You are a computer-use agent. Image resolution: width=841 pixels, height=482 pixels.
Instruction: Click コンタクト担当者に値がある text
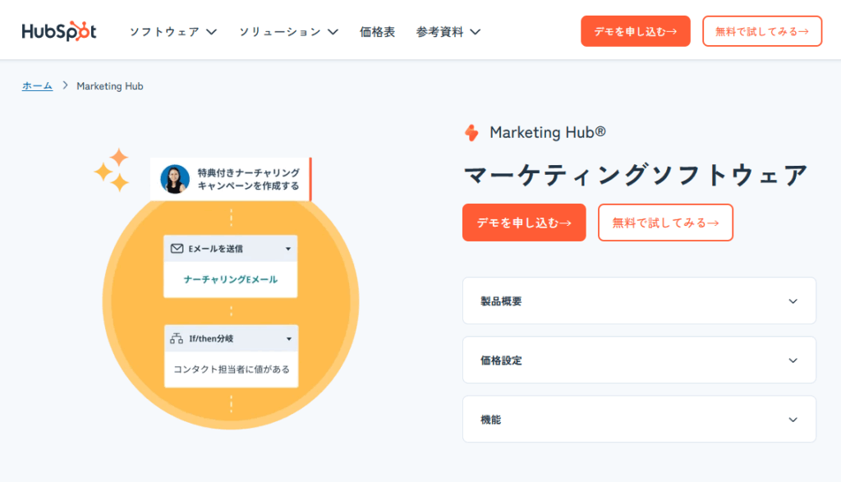pos(231,369)
